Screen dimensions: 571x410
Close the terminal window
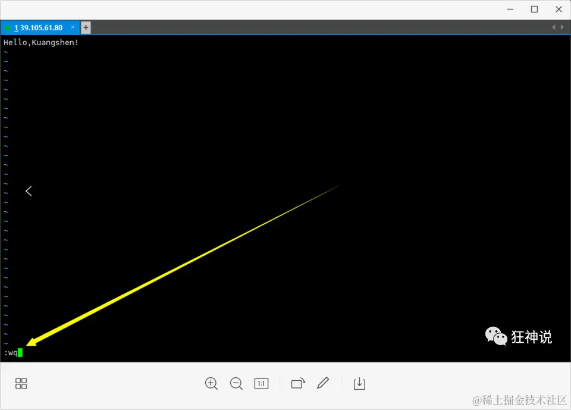click(x=559, y=10)
